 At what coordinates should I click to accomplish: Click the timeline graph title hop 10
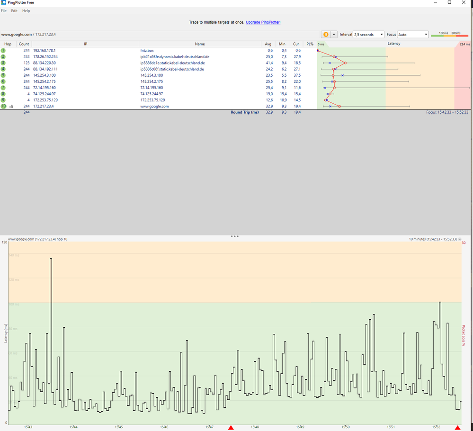click(x=38, y=239)
